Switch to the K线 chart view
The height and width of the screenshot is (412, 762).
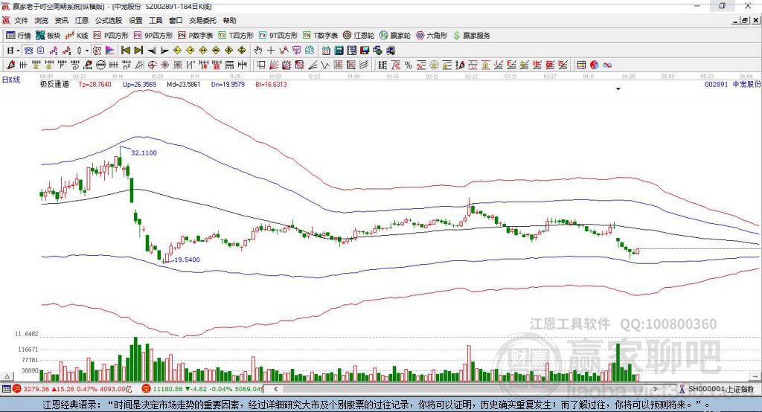pyautogui.click(x=77, y=36)
